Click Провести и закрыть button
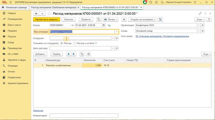215x120 pixels. click(46, 19)
